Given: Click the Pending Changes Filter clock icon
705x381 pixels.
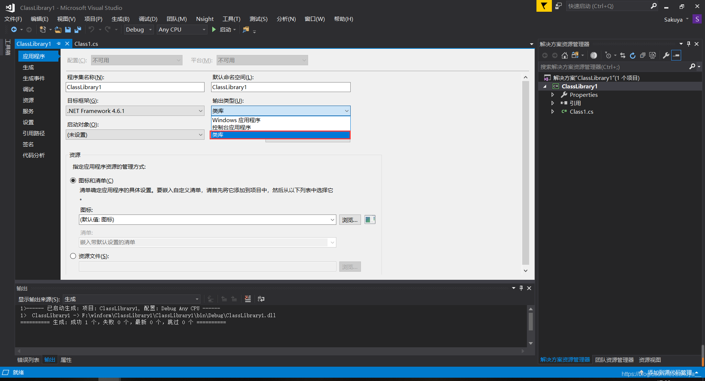Looking at the screenshot, I should [x=608, y=55].
